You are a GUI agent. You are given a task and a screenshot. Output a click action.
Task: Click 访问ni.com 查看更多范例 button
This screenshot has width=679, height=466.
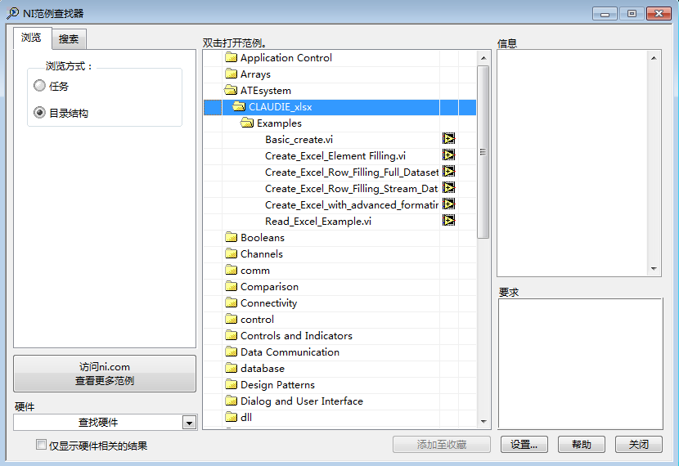pos(105,374)
